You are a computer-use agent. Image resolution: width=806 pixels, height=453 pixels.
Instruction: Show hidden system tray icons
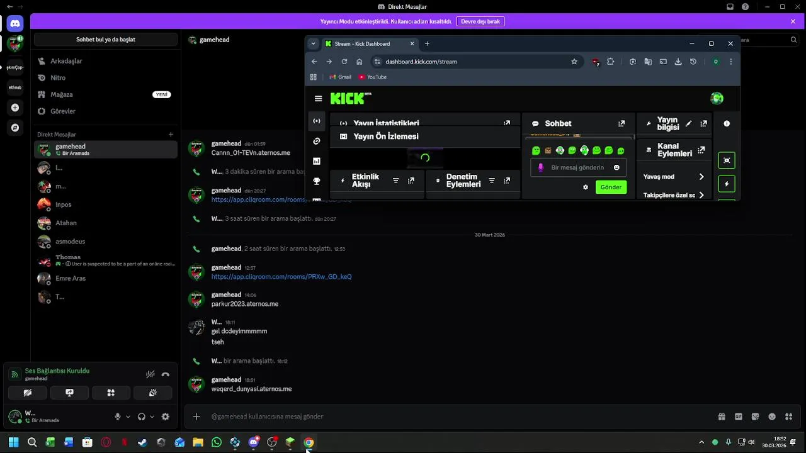tap(701, 442)
